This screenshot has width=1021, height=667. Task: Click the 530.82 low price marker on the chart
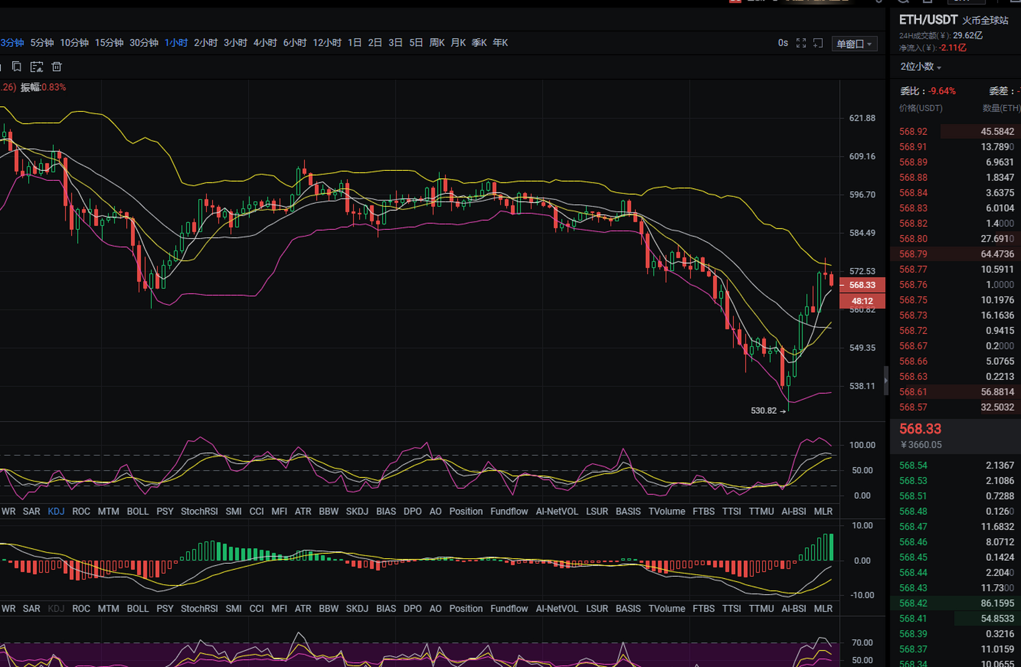764,411
